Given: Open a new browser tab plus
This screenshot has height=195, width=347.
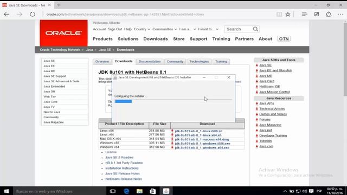Looking at the screenshot, I should click(x=59, y=5).
